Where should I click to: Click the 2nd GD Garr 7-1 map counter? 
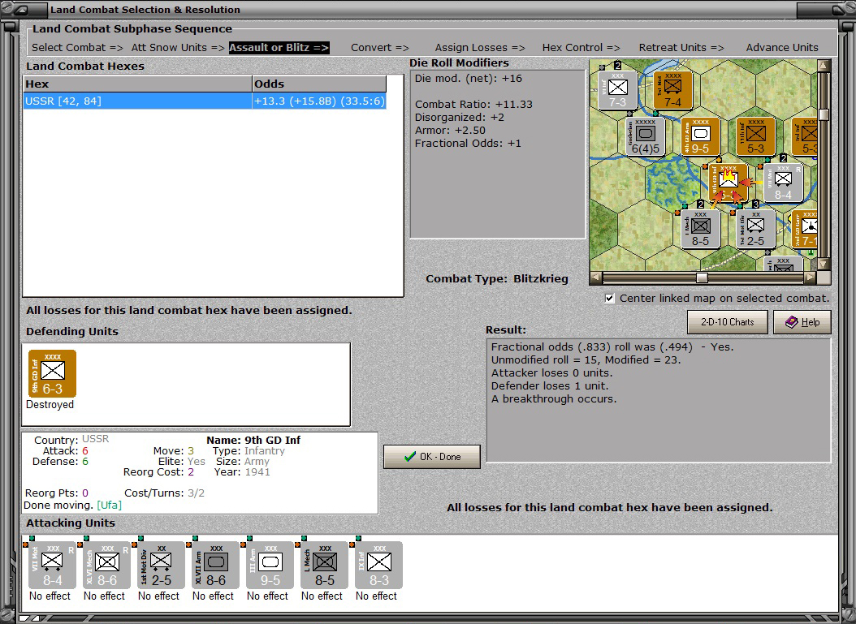pos(805,230)
